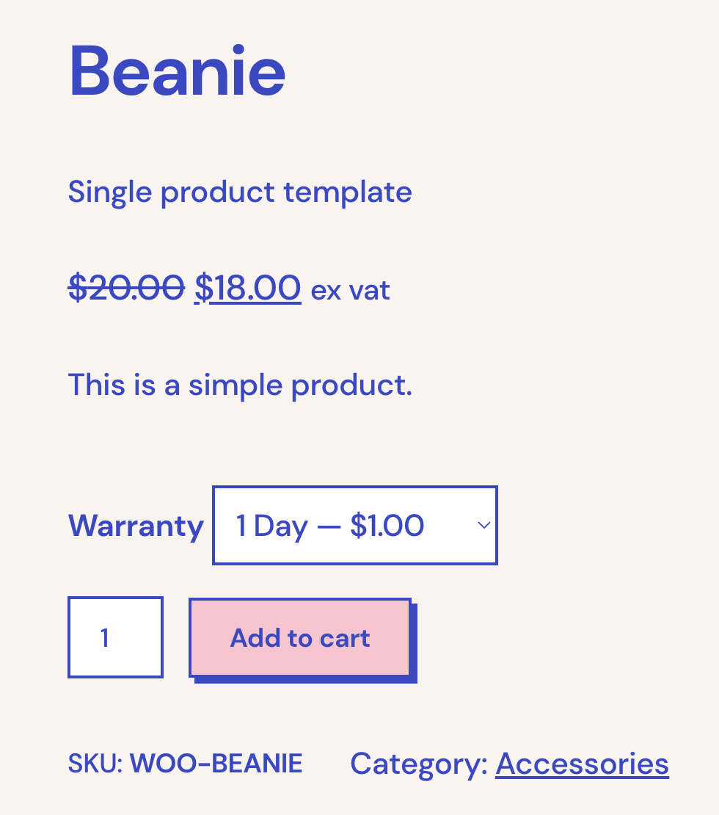719x815 pixels.
Task: Click the SKU 'WOO-BEANIE' text
Action: point(216,764)
